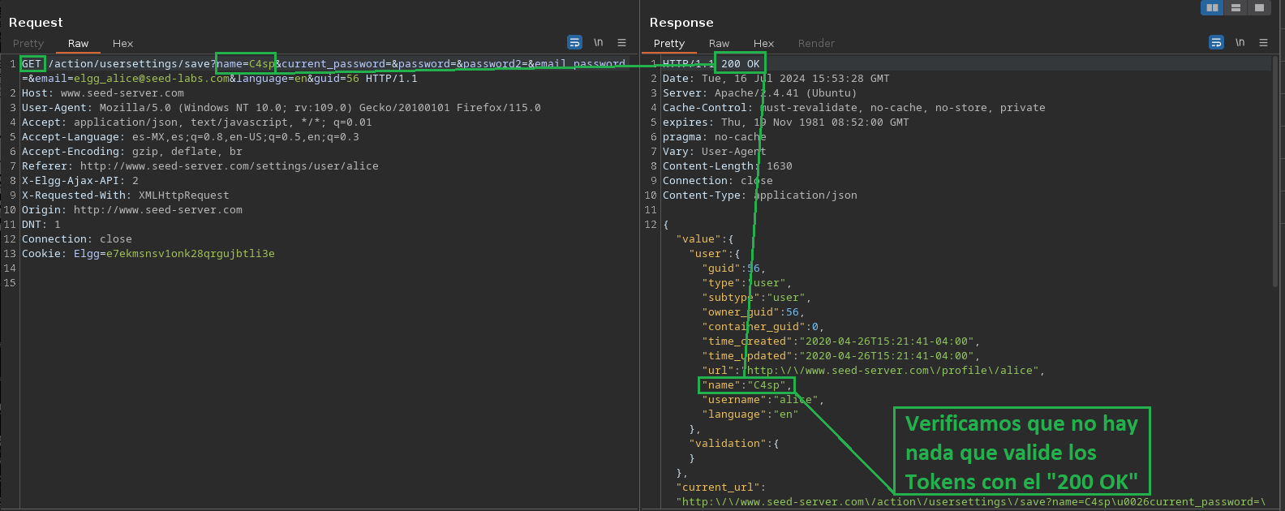
Task: Select the side-by-side layout icon
Action: 1212,8
